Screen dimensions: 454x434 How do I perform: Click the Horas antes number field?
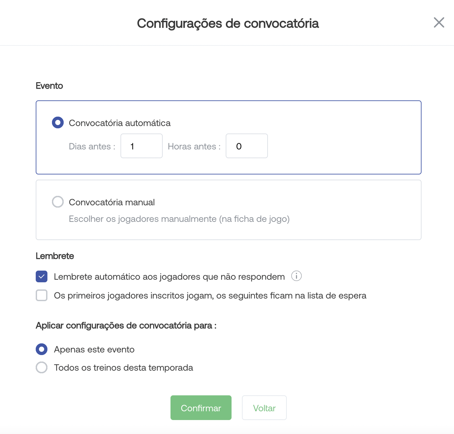pos(246,146)
